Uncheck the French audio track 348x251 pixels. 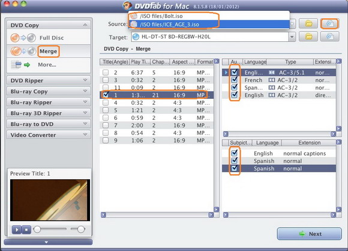[235, 80]
